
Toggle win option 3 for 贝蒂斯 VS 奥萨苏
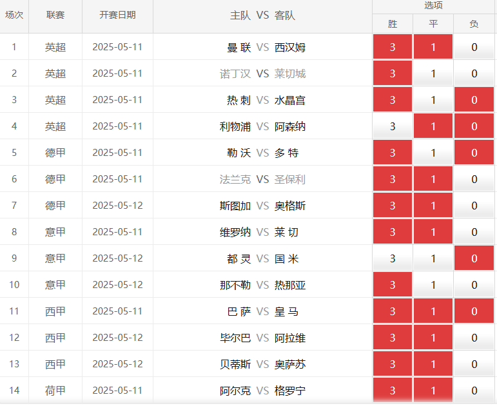point(393,364)
